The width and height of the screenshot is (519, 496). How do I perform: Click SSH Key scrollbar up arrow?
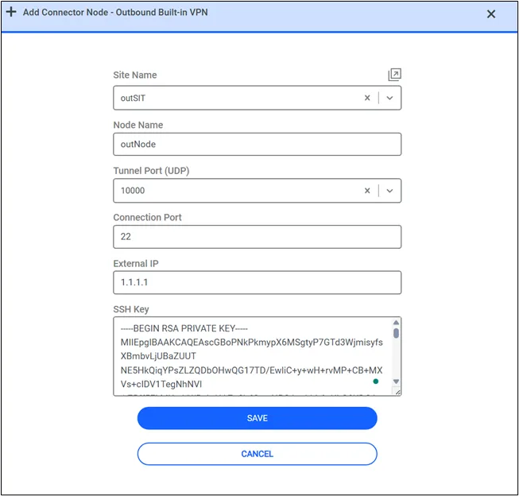(x=396, y=322)
